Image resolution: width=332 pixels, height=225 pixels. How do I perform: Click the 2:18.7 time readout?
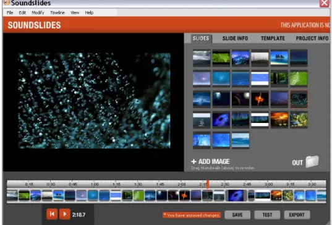pos(79,215)
